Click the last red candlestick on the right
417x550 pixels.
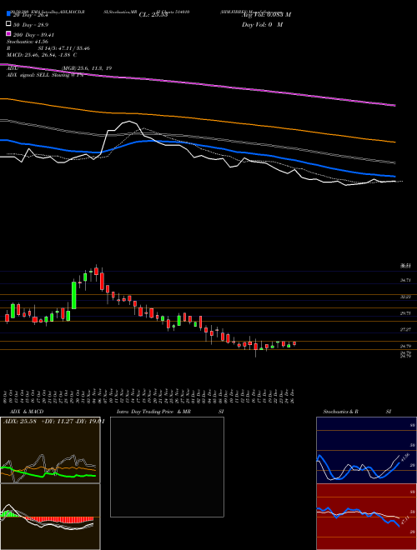pyautogui.click(x=294, y=343)
